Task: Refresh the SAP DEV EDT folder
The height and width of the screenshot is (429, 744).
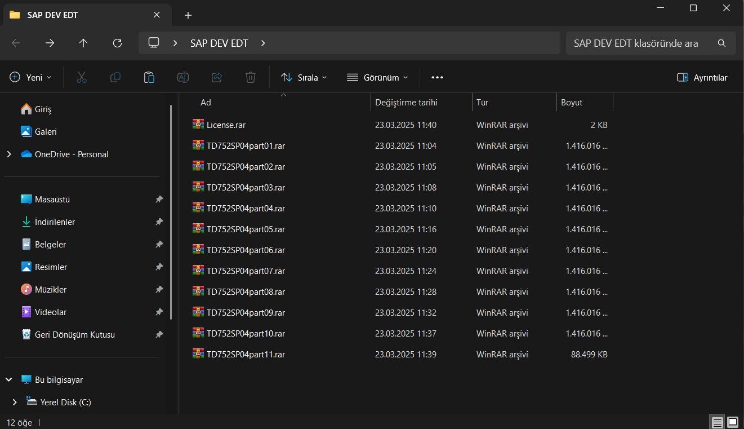Action: click(117, 43)
